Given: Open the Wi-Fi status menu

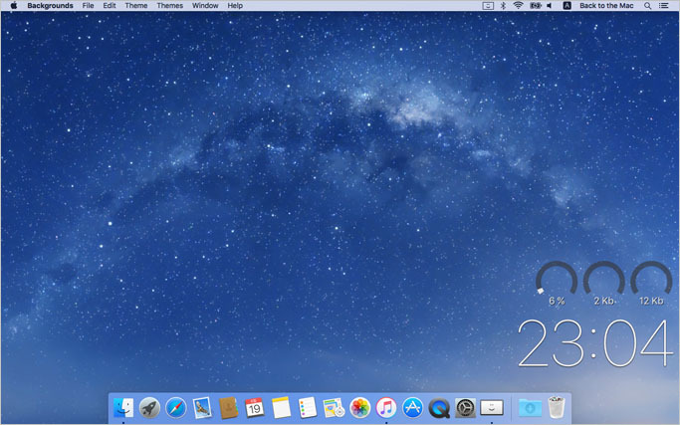Looking at the screenshot, I should coord(518,6).
